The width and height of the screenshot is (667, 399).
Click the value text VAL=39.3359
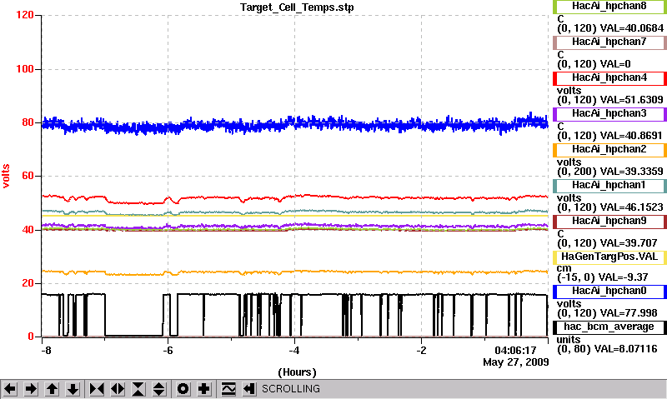[x=631, y=172]
